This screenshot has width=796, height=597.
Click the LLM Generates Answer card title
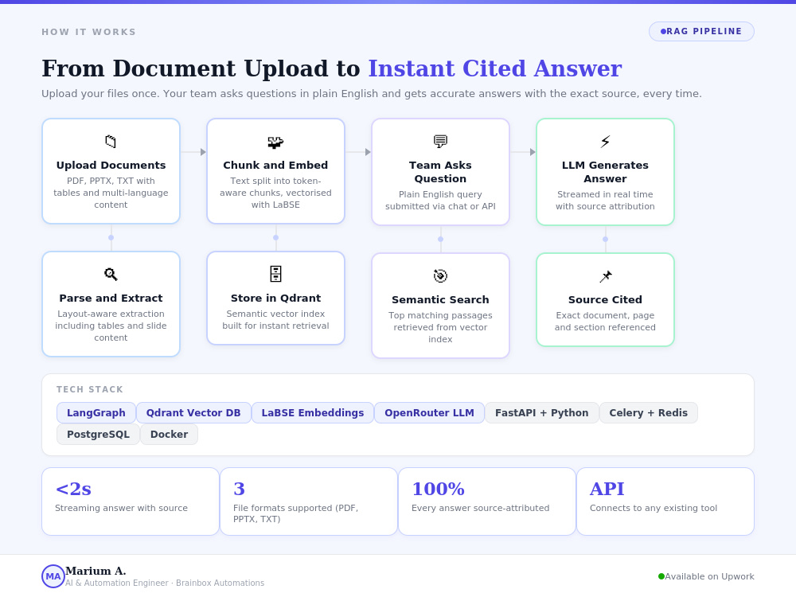pos(605,172)
